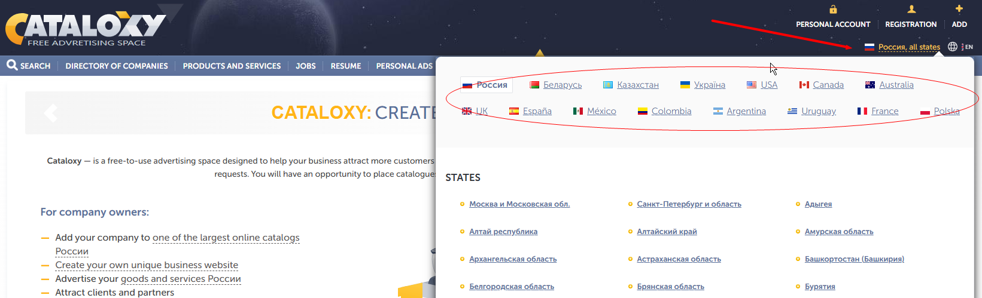Select España country link
Image resolution: width=982 pixels, height=298 pixels.
point(537,111)
